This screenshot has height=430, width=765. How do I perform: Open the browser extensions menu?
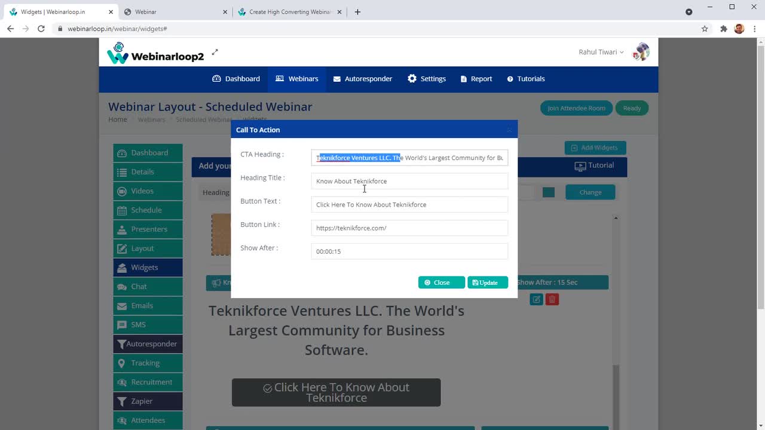pos(724,29)
